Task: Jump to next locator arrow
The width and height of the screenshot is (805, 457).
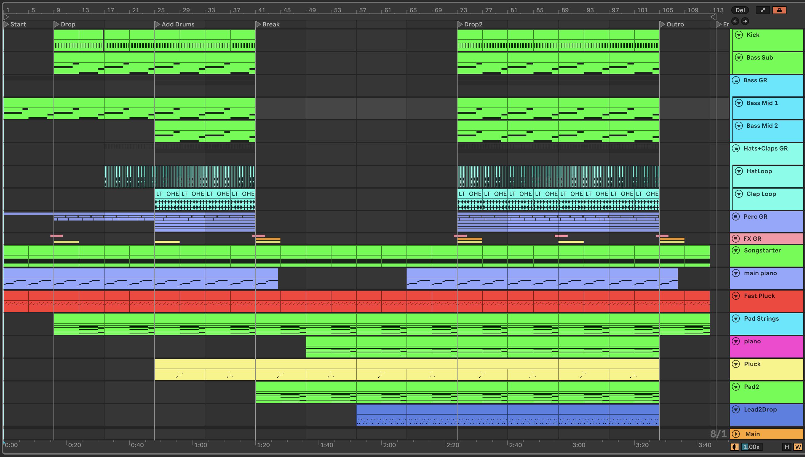Action: 745,21
